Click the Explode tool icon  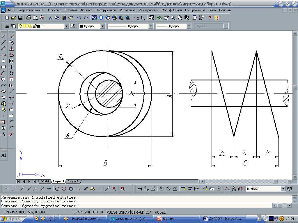pos(11,134)
